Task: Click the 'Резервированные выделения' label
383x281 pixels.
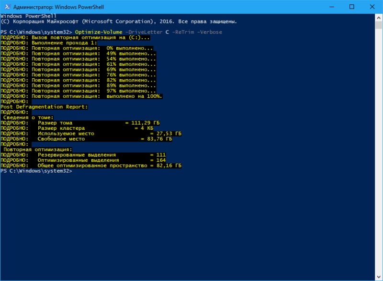Action: click(x=77, y=155)
